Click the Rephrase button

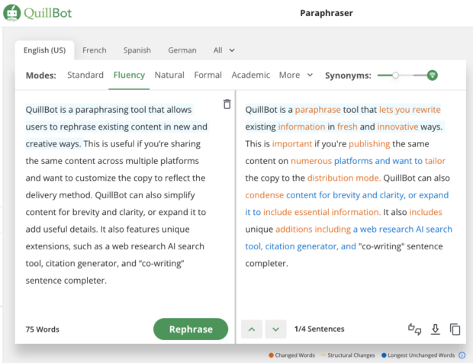pyautogui.click(x=191, y=329)
